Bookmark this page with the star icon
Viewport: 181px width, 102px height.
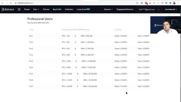point(137,3)
